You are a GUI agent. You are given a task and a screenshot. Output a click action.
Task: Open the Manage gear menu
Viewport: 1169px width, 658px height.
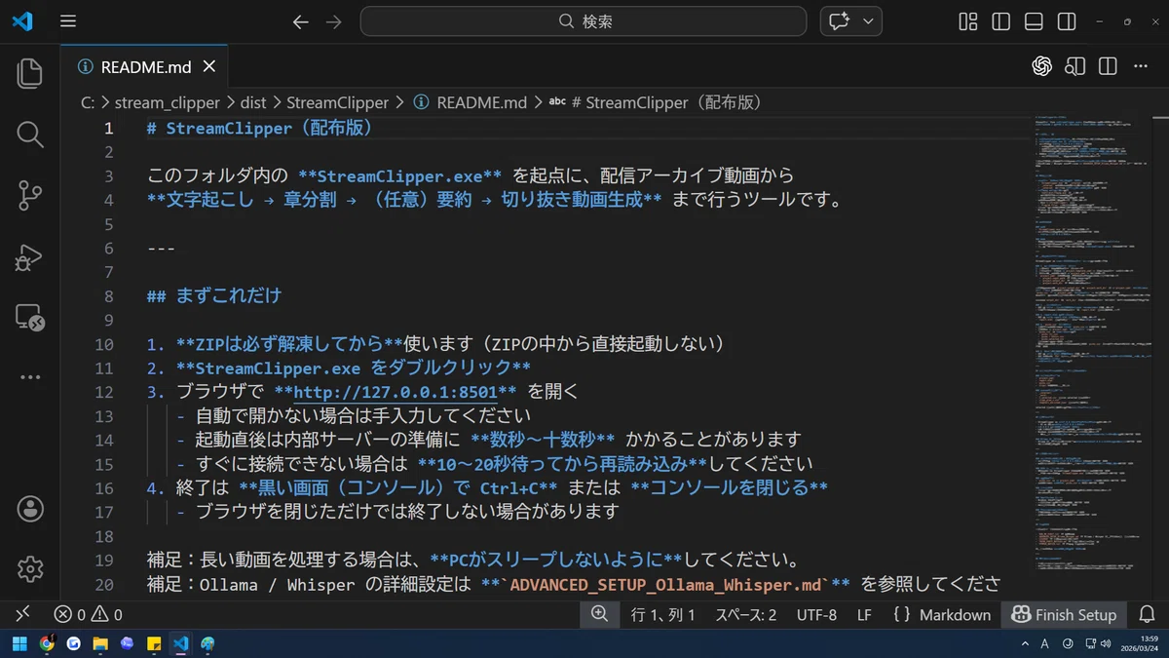pos(30,568)
